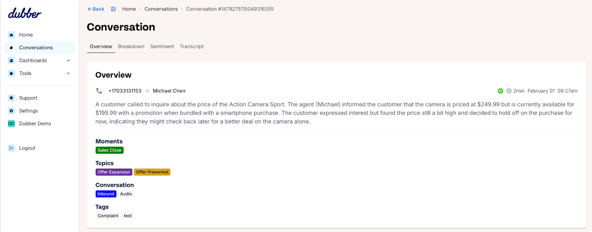Go Back using the back link
The image size is (592, 232).
pyautogui.click(x=96, y=9)
